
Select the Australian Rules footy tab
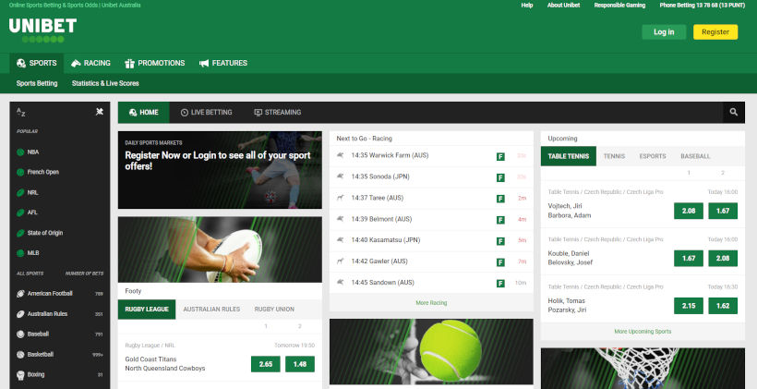tap(211, 310)
